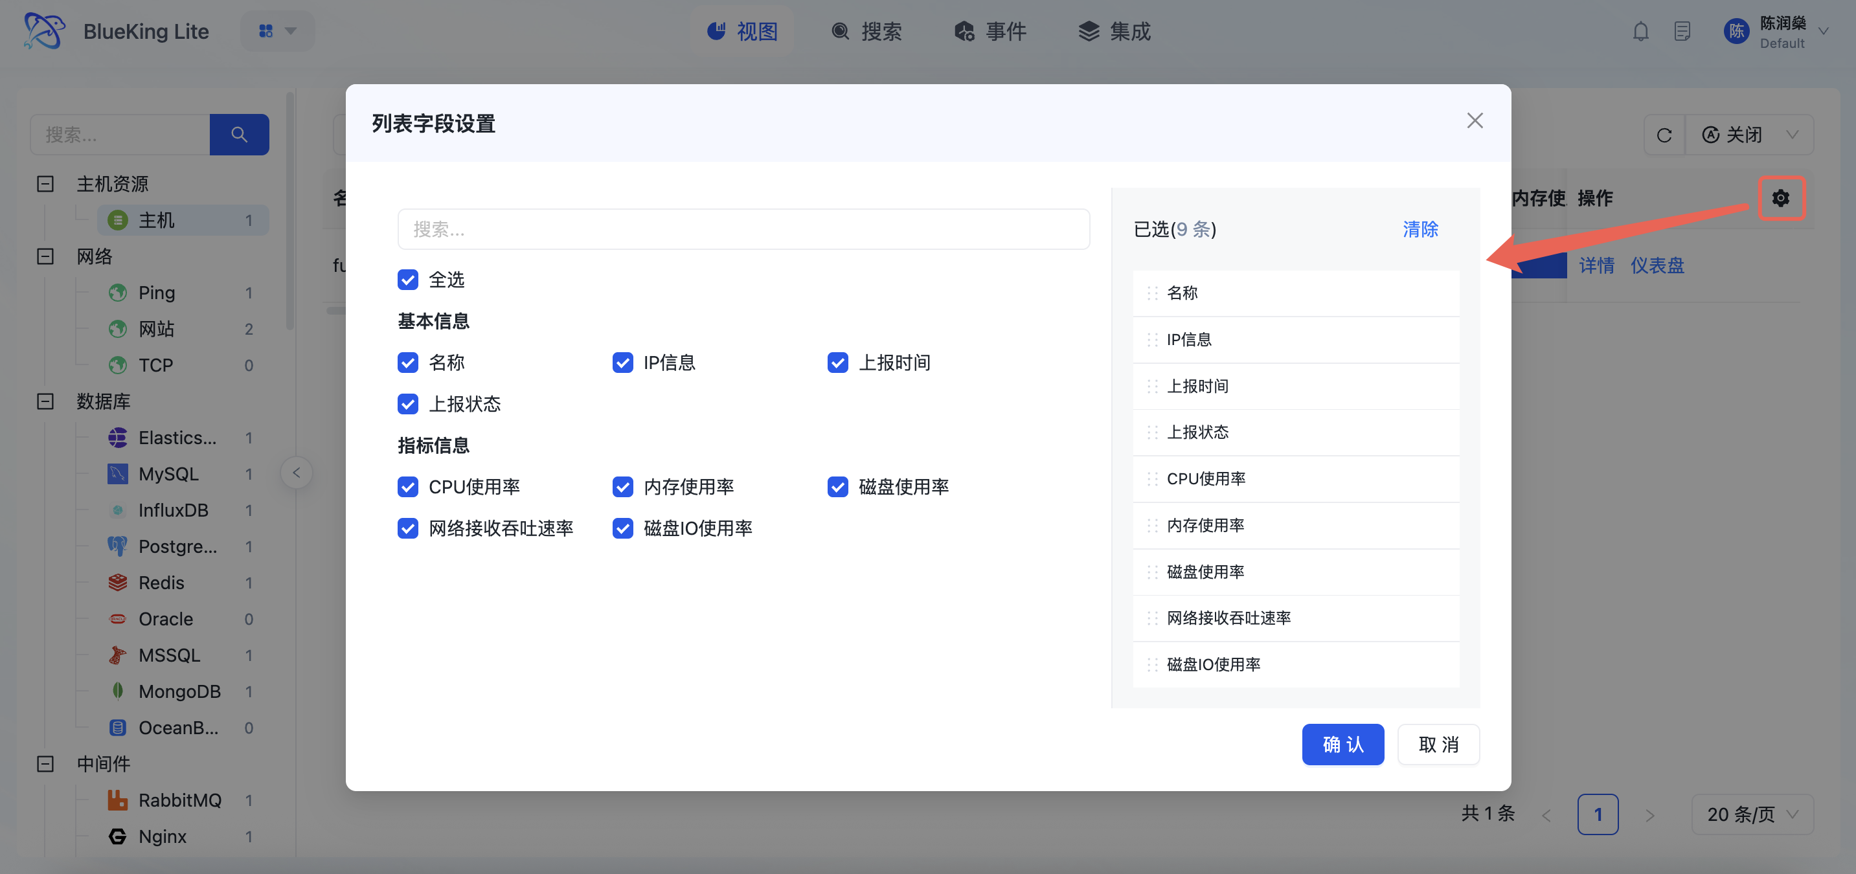The image size is (1856, 874).
Task: Click the Elasticsearch icon in sidebar
Action: (x=117, y=438)
